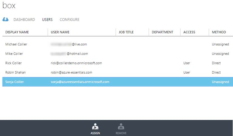This screenshot has height=136, width=233.
Task: Sort by Display Name column header
Action: pos(17,32)
